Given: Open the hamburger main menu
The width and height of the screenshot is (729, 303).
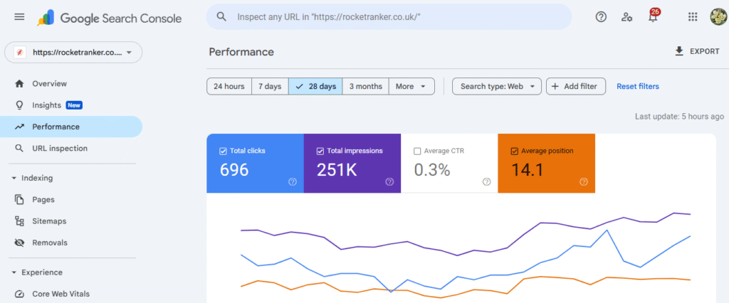Looking at the screenshot, I should pyautogui.click(x=19, y=17).
